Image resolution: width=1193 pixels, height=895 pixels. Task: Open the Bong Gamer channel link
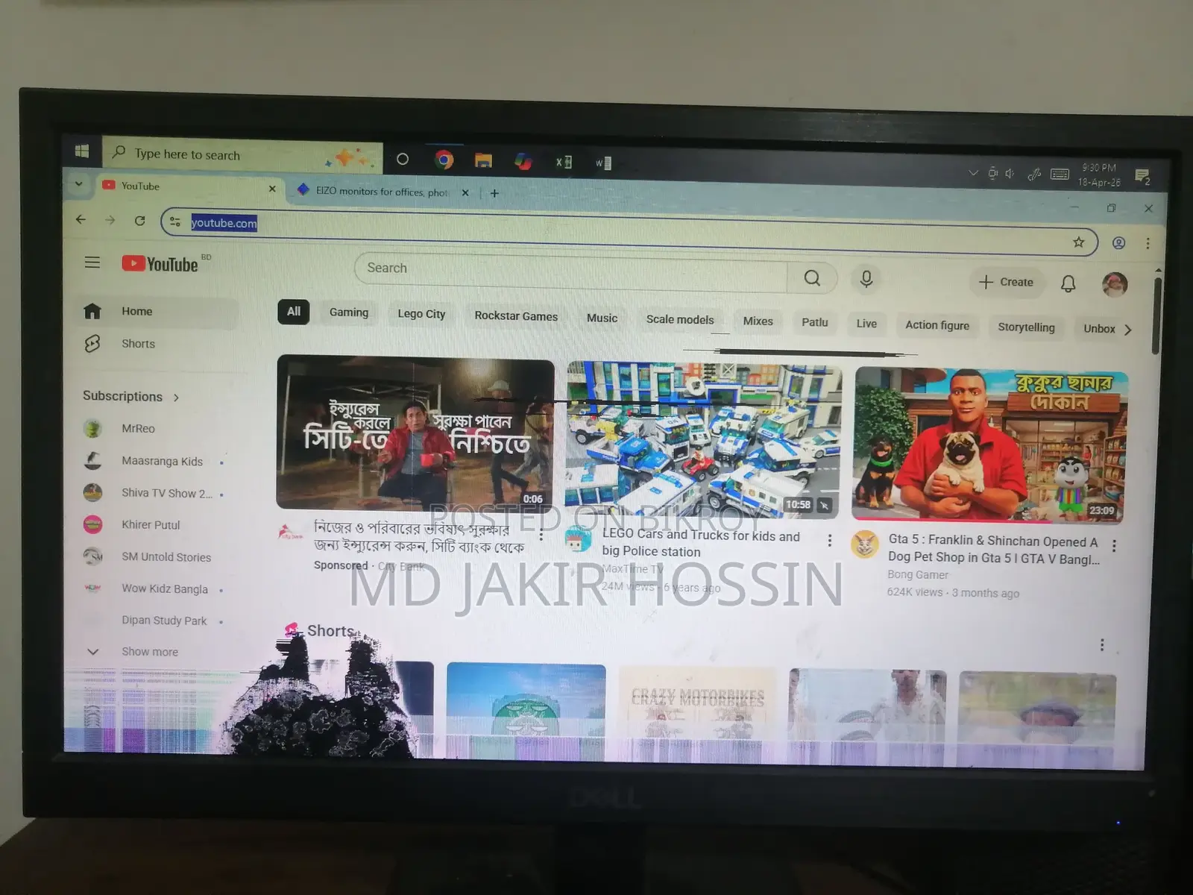pos(918,575)
